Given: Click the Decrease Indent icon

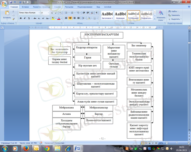Looking at the screenshot, I should [84, 13].
